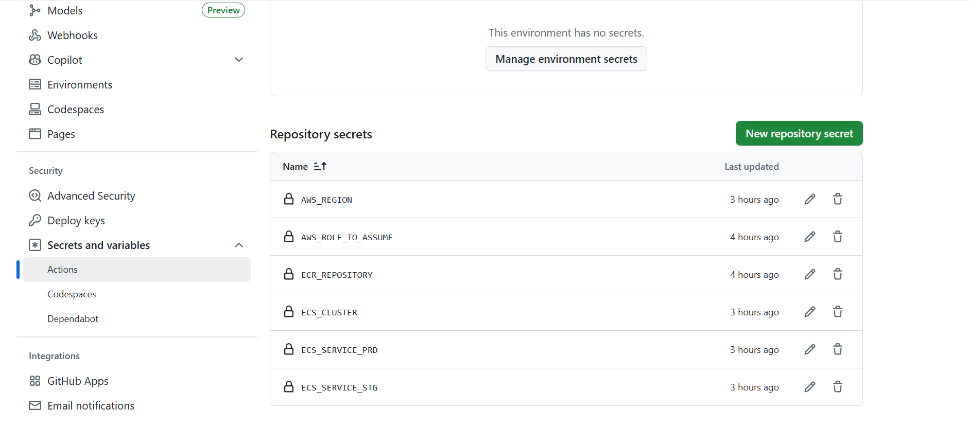Click the Deploy keys key icon
Screen dimensions: 970x445
click(35, 220)
